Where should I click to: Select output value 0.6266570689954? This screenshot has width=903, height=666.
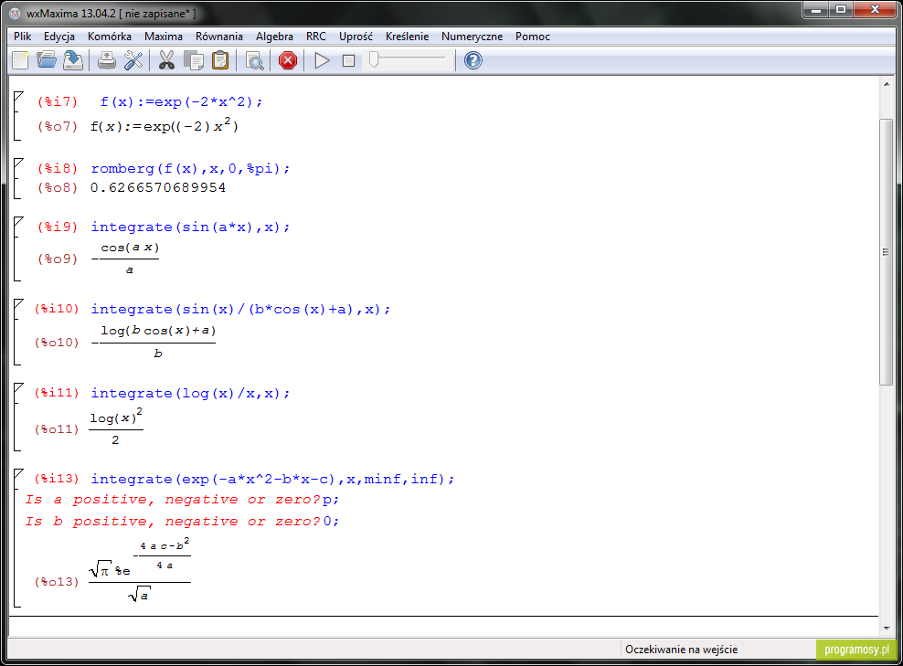coord(158,187)
